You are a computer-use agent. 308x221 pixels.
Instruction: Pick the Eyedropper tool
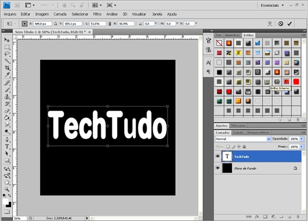[7, 75]
